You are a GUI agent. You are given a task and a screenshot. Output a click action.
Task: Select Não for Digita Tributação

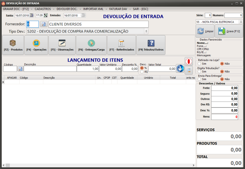(222, 72)
